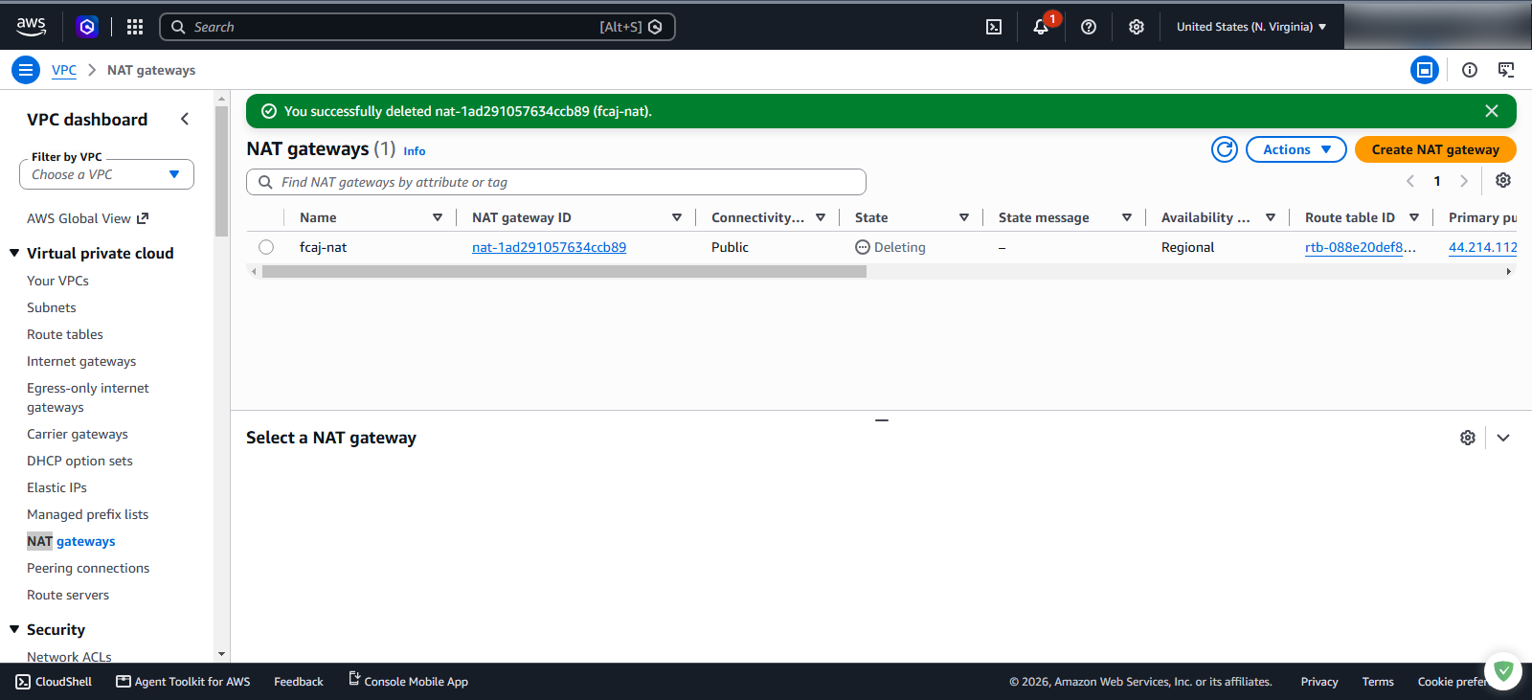Open Elastic IPs in sidebar
Image resolution: width=1532 pixels, height=700 pixels.
56,487
